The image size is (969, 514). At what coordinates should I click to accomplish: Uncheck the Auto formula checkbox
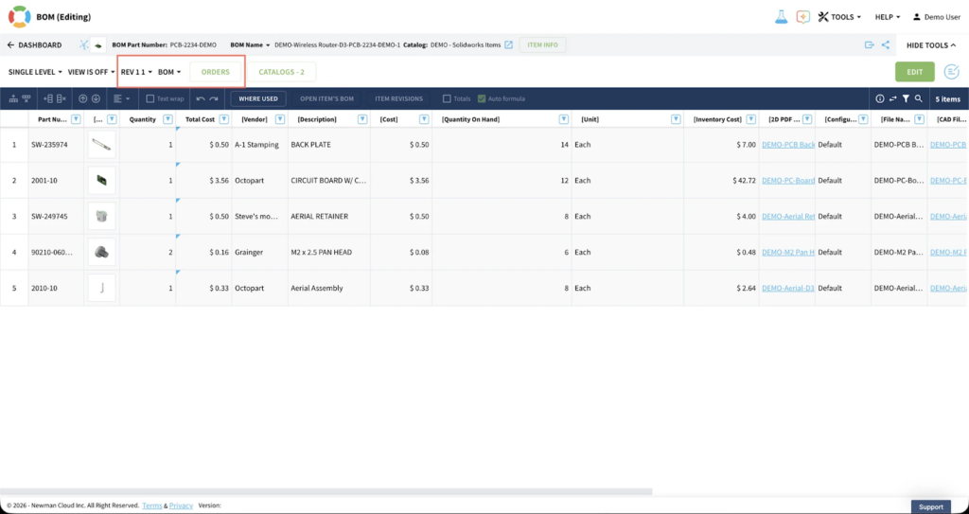[x=482, y=98]
